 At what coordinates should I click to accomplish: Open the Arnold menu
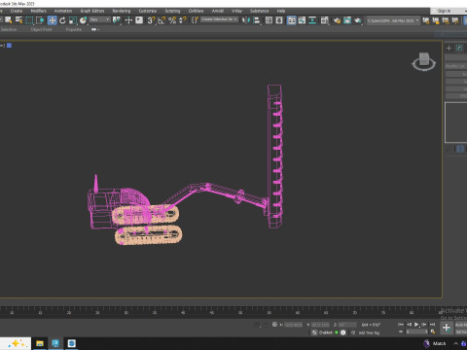coord(218,11)
